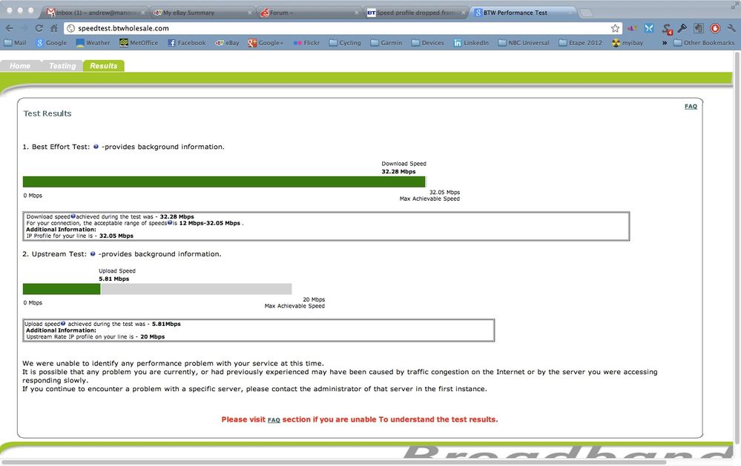Click info icon after 'Download speed' text
This screenshot has height=466, width=741.
tap(73, 216)
